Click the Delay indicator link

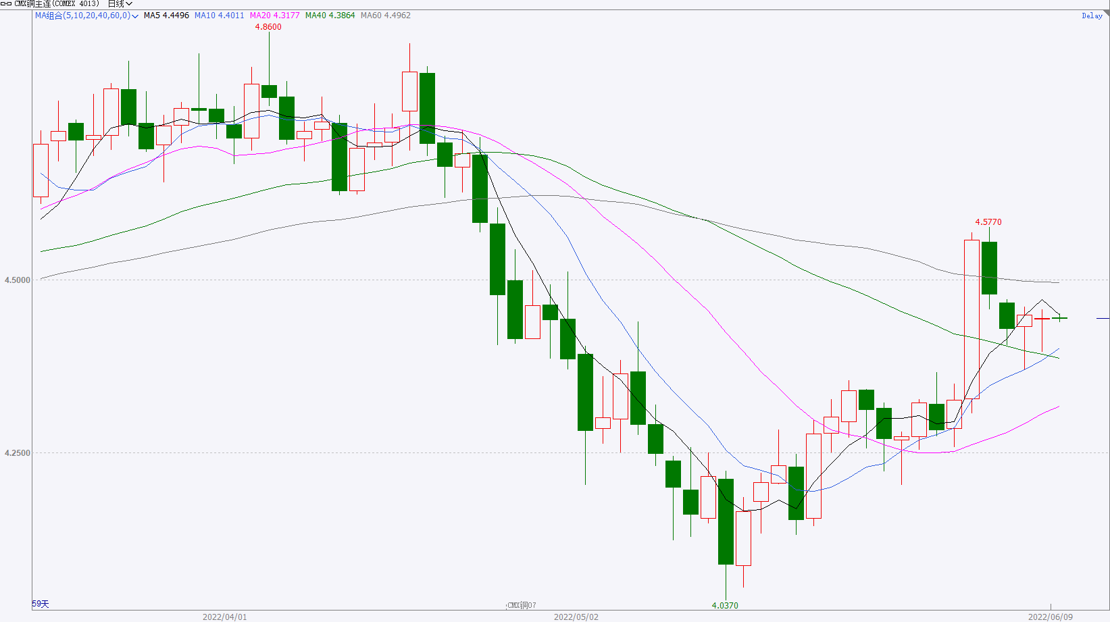[1092, 16]
